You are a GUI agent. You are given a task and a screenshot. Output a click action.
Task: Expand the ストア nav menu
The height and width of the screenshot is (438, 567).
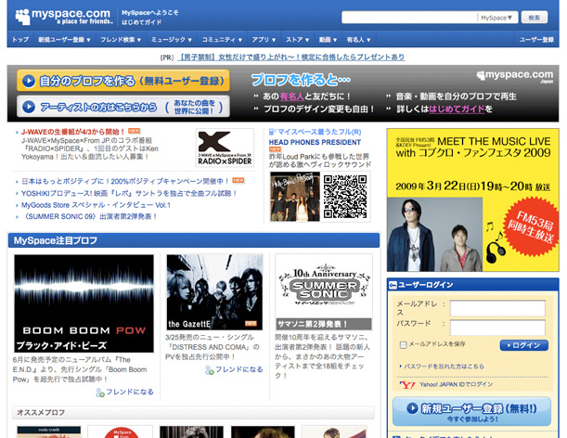point(297,39)
